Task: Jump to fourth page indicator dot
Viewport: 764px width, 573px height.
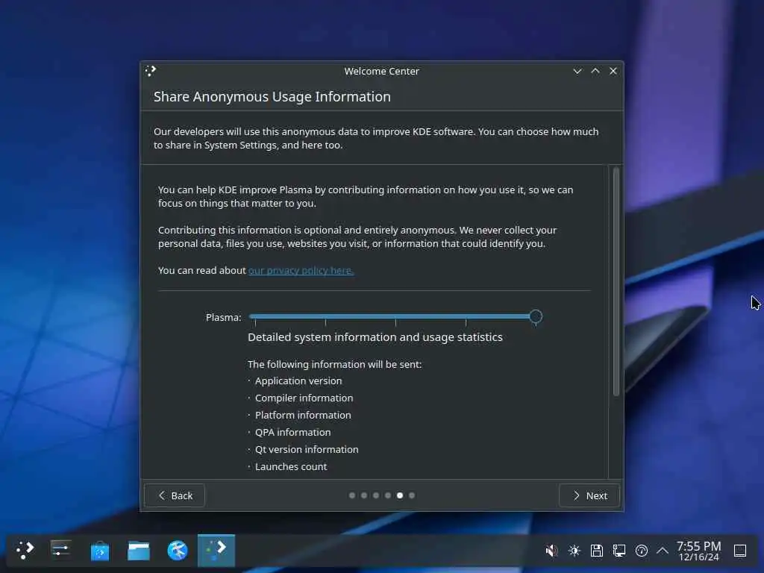Action: (388, 495)
